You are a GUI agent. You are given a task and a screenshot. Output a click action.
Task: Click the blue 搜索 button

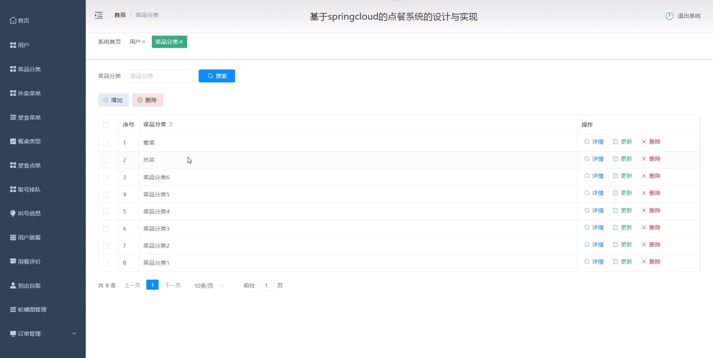217,76
